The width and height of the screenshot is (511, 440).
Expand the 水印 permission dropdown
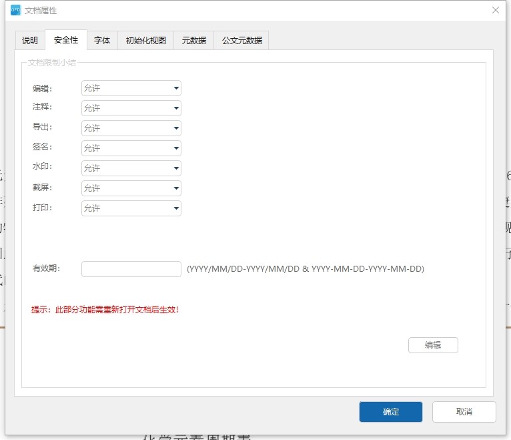coord(131,168)
